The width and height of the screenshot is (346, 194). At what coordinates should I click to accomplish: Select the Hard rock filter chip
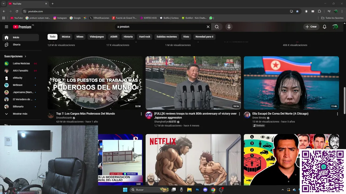click(145, 37)
